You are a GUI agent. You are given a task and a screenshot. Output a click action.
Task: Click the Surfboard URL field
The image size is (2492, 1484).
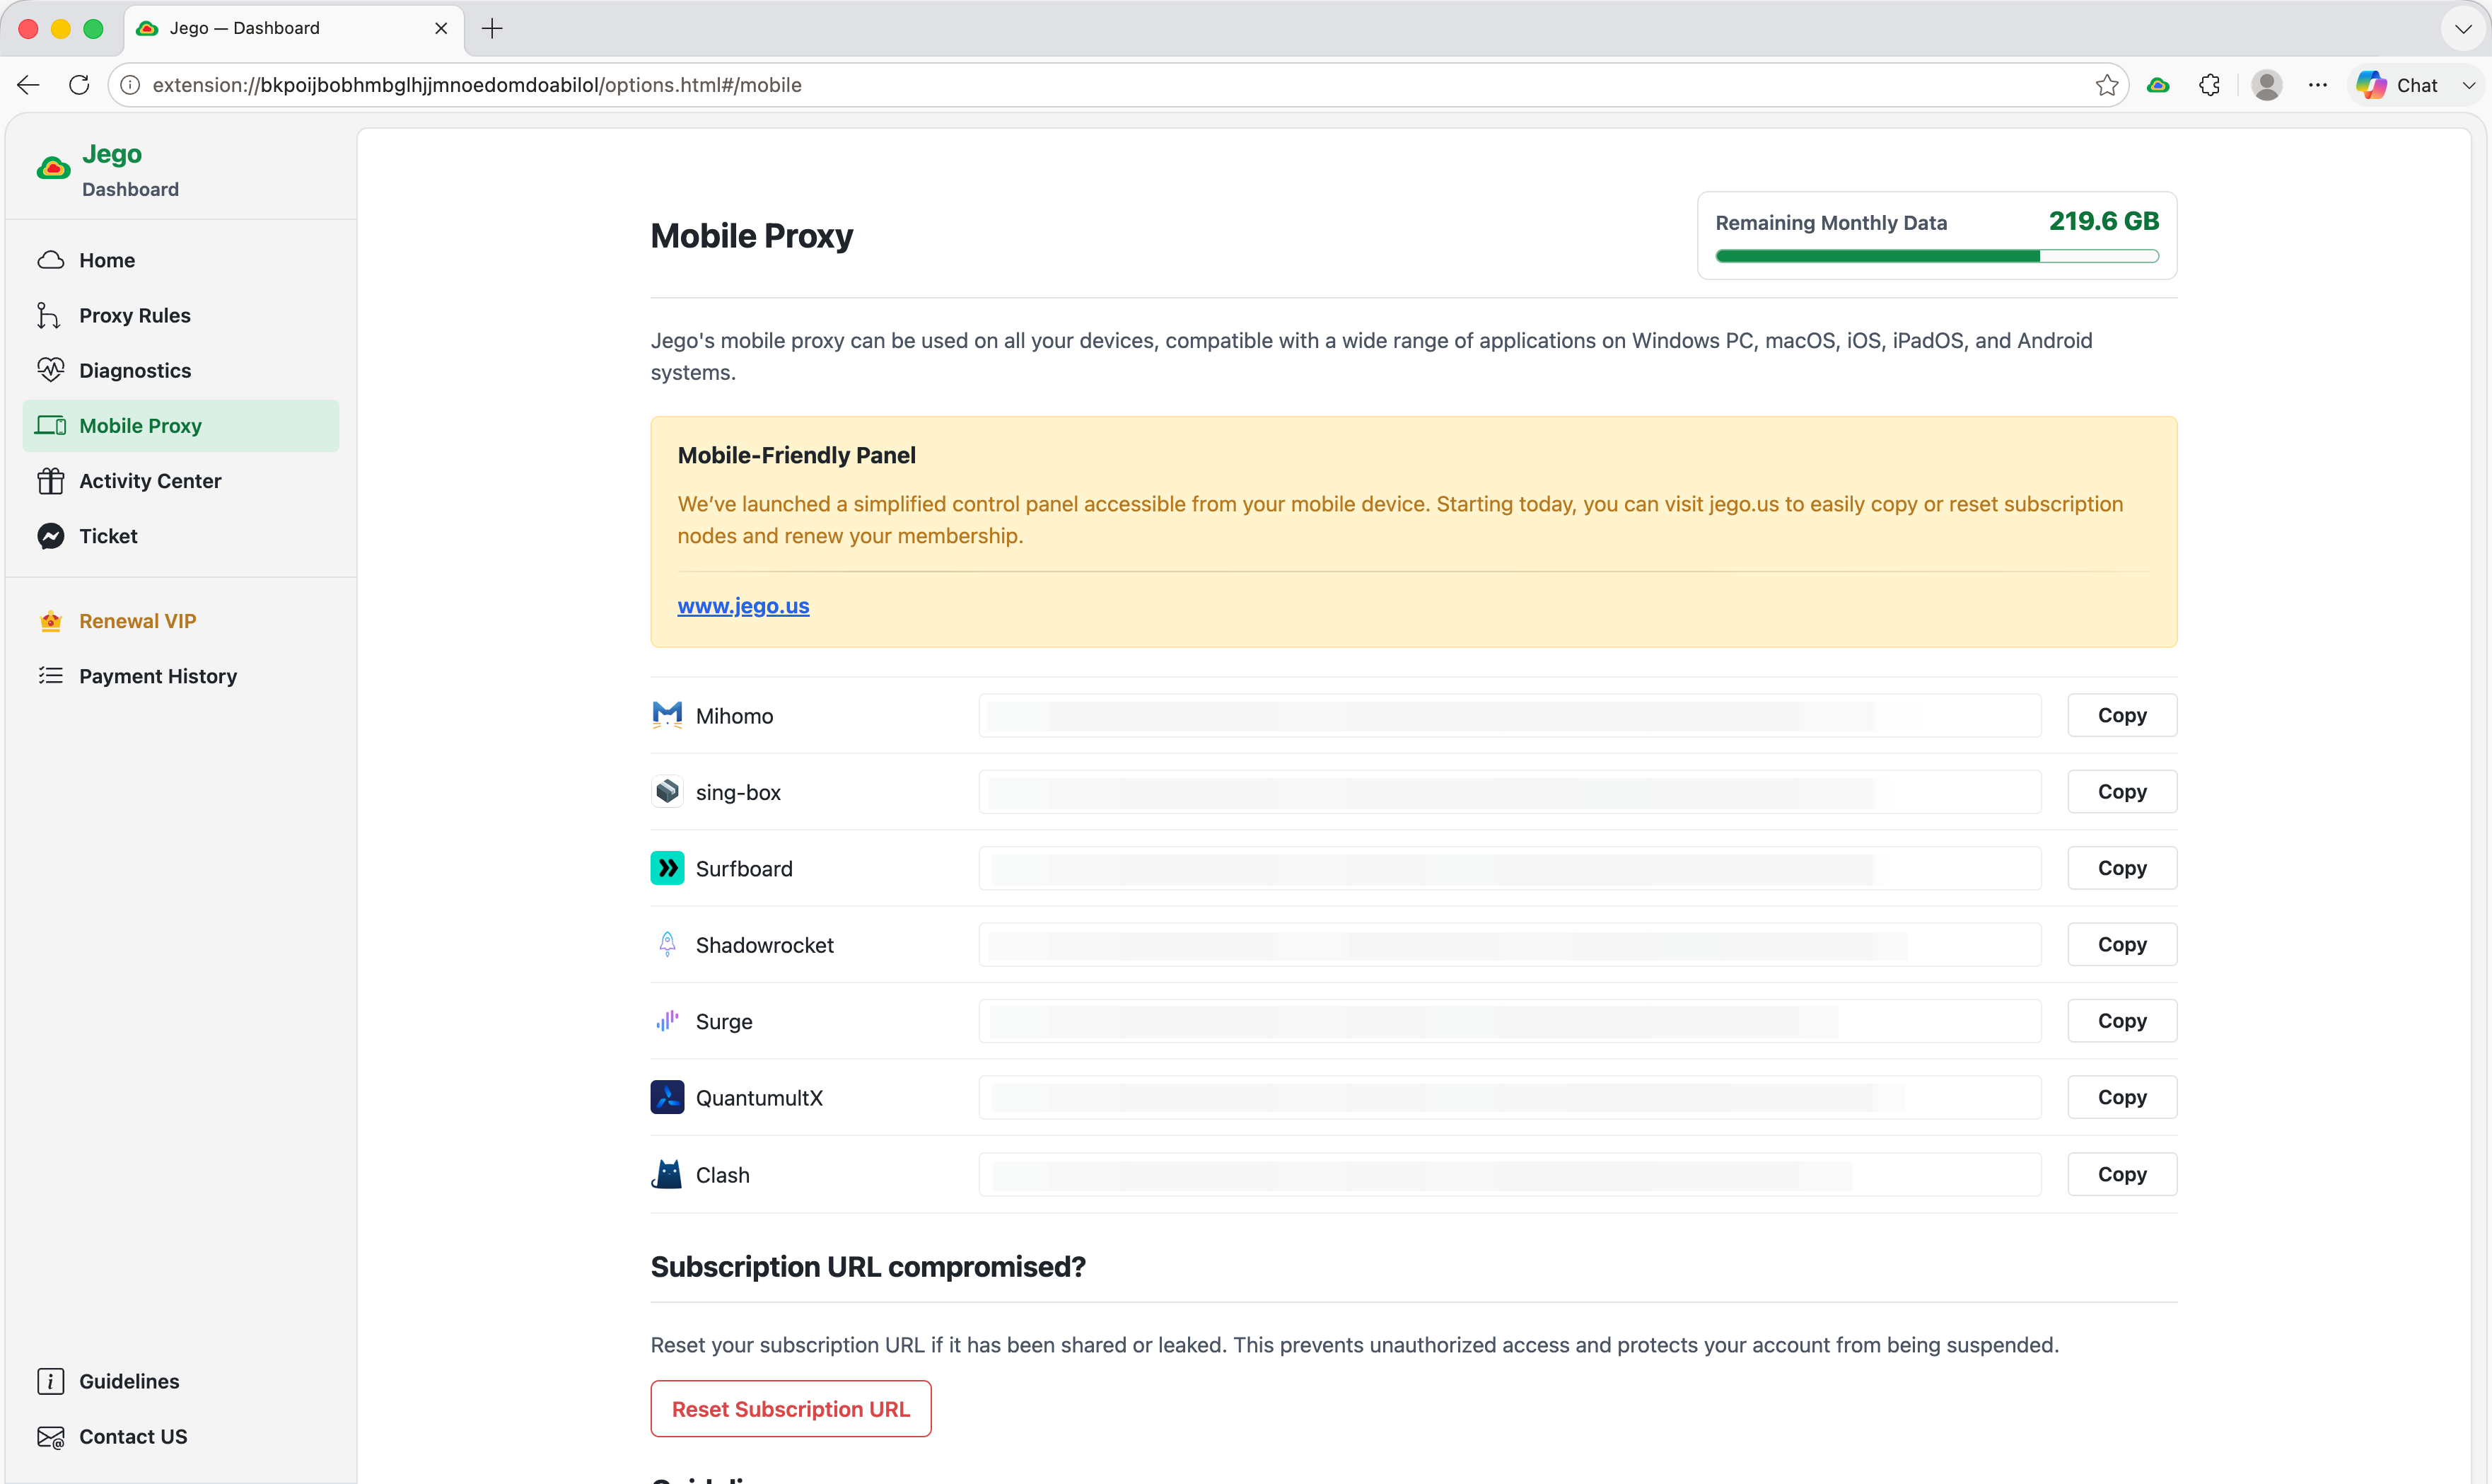point(1509,868)
